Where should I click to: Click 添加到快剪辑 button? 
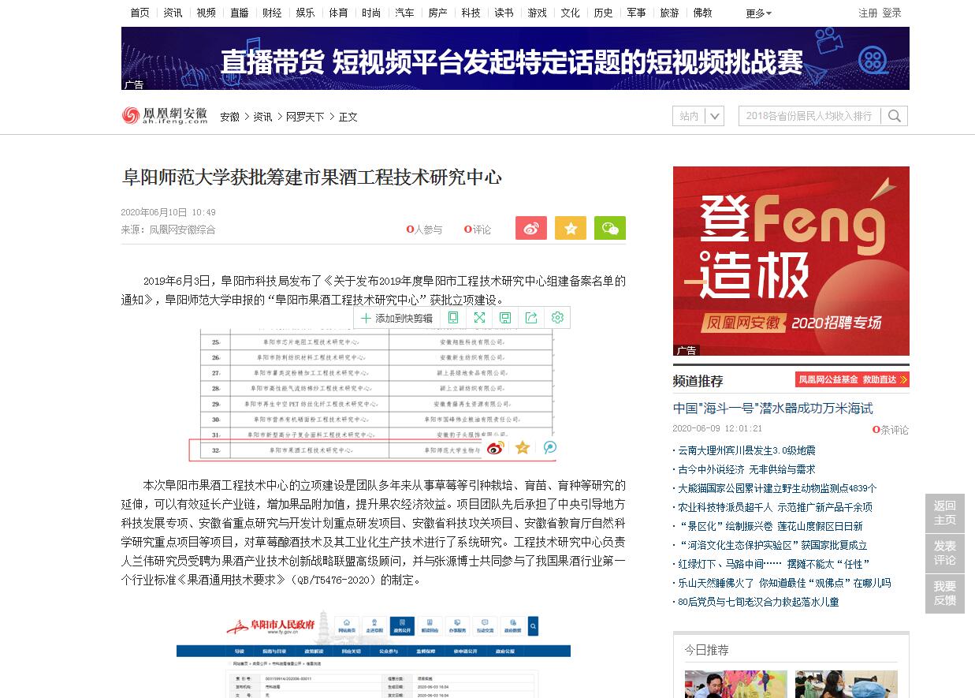point(396,318)
